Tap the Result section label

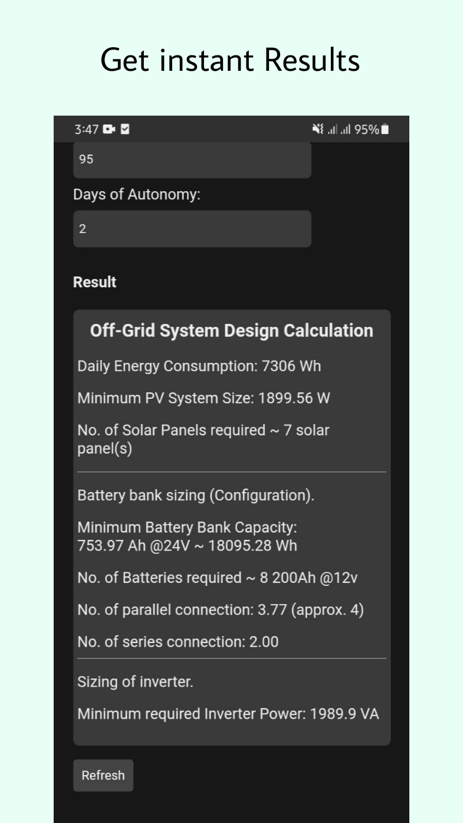click(x=94, y=282)
